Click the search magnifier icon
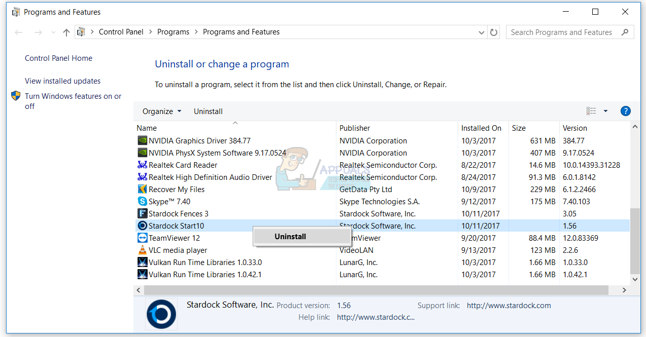Viewport: 646px width, 337px height. (625, 32)
